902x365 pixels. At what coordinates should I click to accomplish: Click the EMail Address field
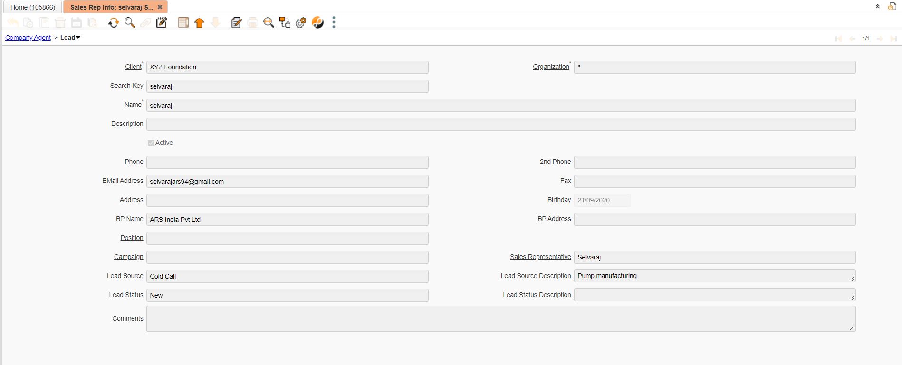(x=287, y=181)
